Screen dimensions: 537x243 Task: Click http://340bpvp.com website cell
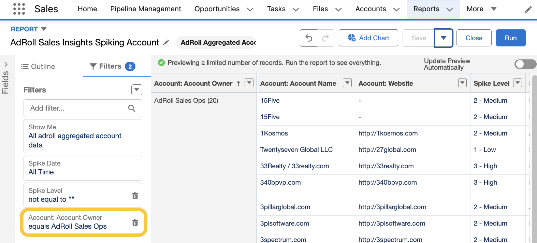(x=412, y=187)
